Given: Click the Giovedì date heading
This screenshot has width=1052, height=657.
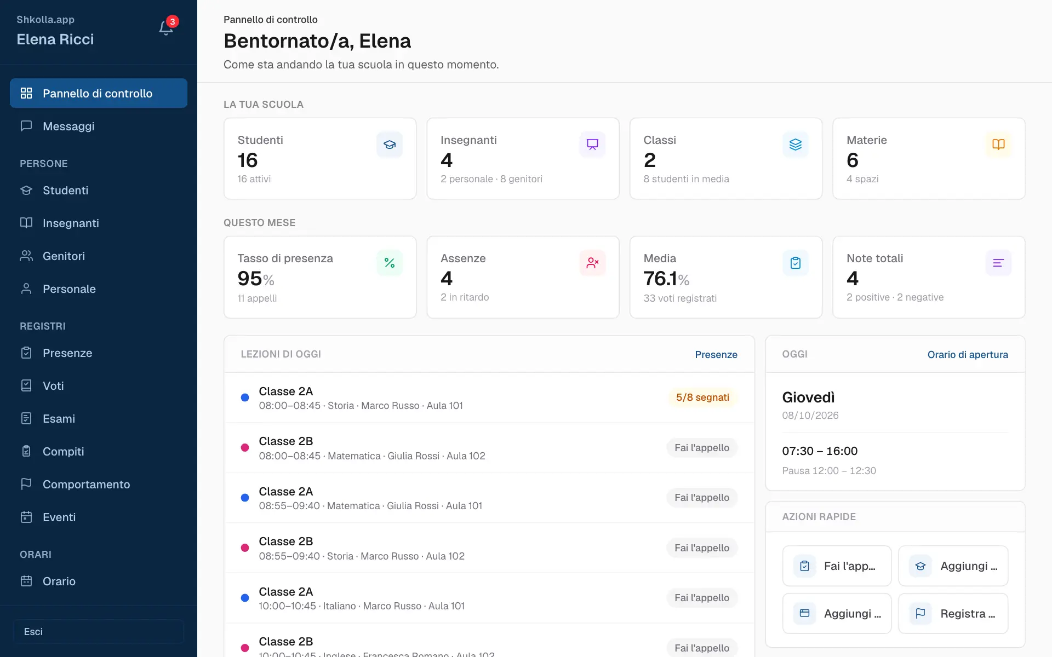Looking at the screenshot, I should coord(808,397).
